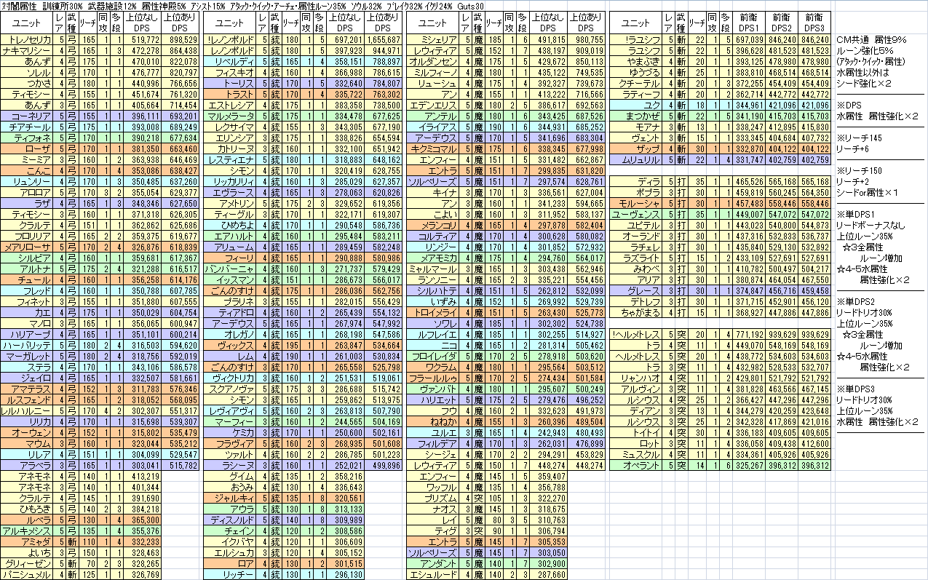Image resolution: width=928 pixels, height=580 pixels.
Task: Click the 1,655,687 DPS value
Action: pyautogui.click(x=383, y=39)
